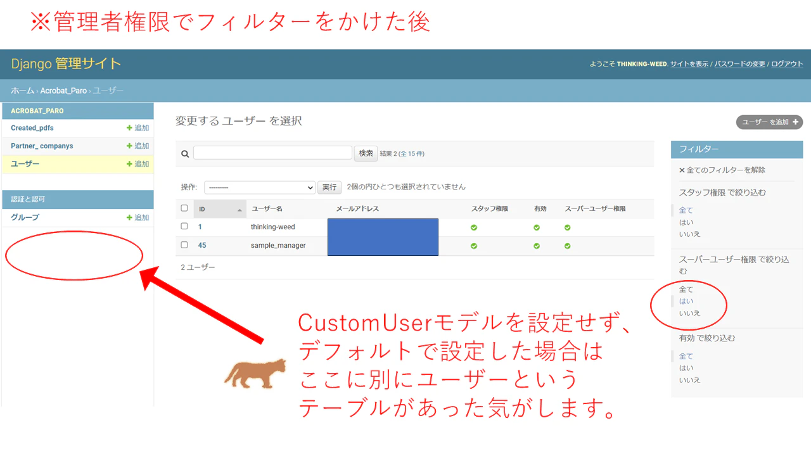Focus the user search input field

(x=272, y=153)
